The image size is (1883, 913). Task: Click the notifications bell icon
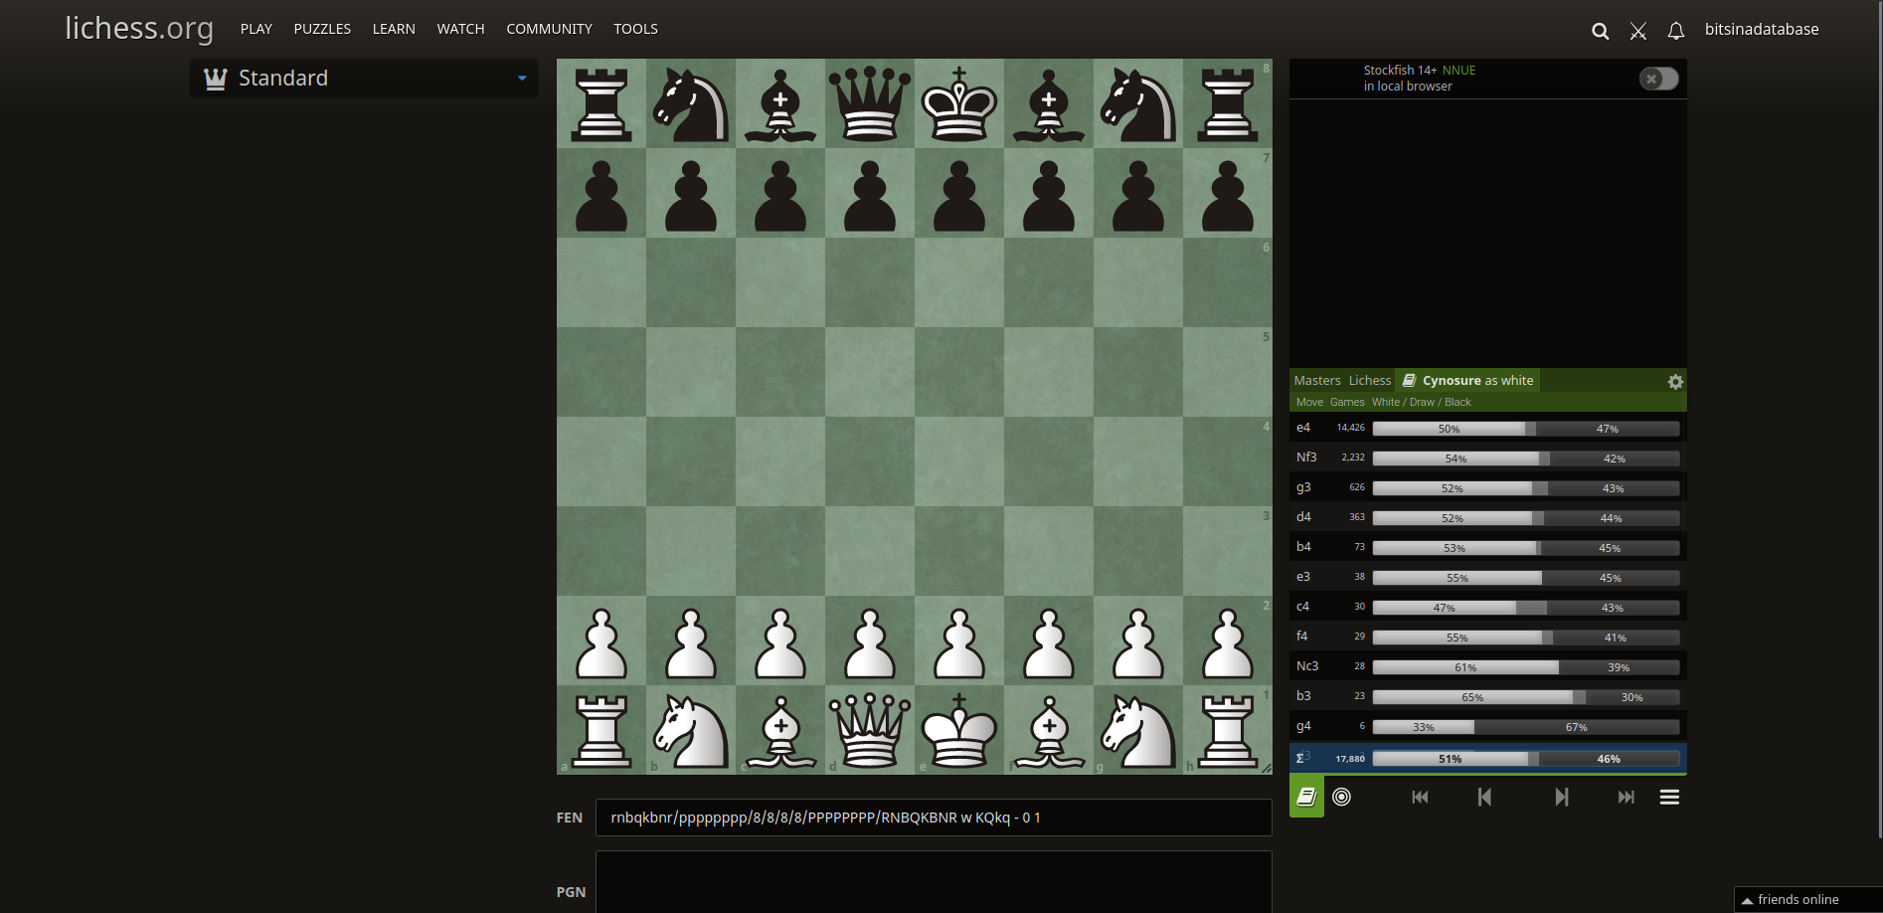click(1676, 31)
